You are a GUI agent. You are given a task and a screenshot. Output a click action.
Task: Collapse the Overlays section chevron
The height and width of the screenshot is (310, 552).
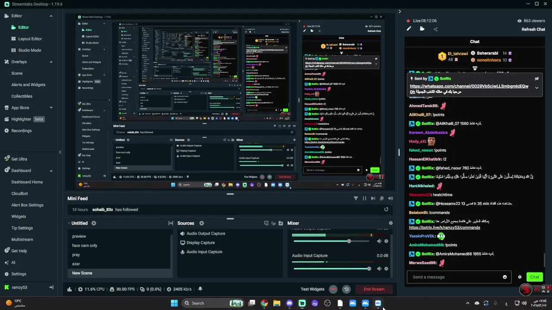tap(51, 62)
